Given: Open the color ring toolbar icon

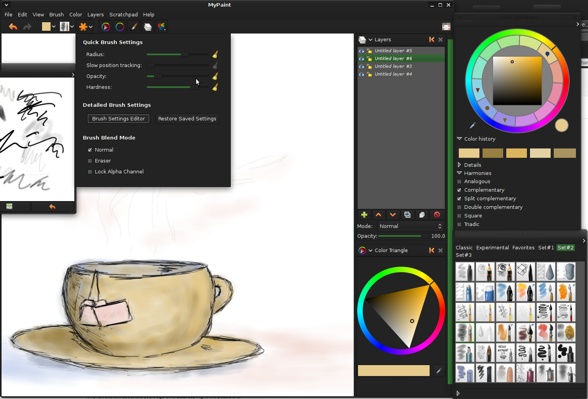Looking at the screenshot, I should [x=119, y=26].
